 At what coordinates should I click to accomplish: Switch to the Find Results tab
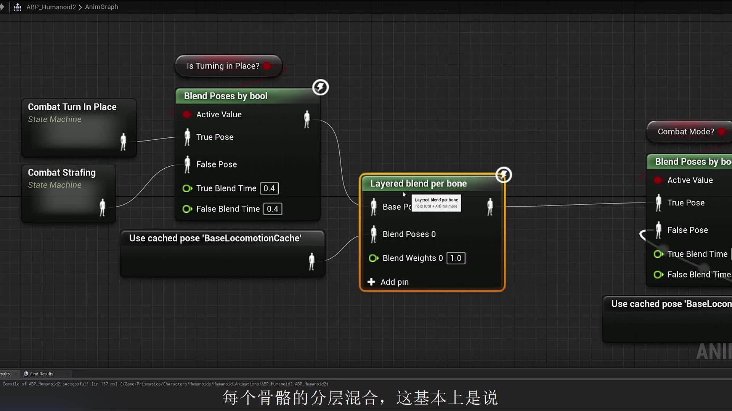pos(41,374)
